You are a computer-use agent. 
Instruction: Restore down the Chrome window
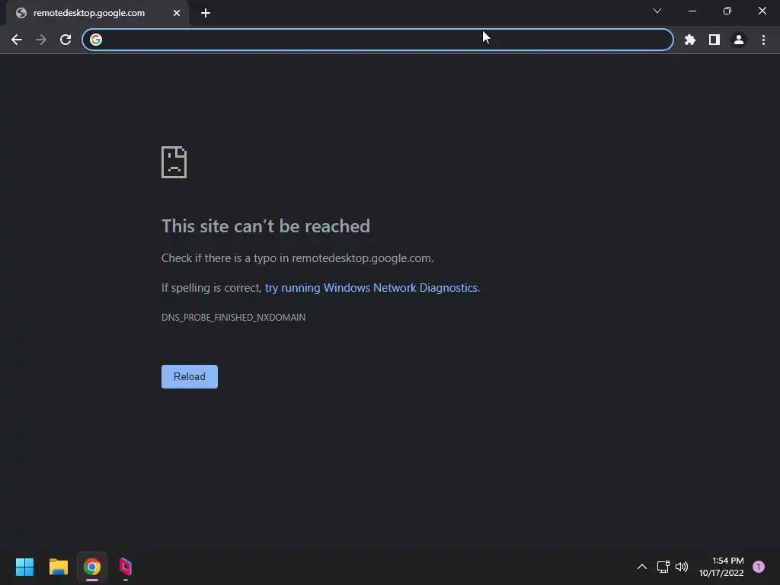(x=727, y=11)
